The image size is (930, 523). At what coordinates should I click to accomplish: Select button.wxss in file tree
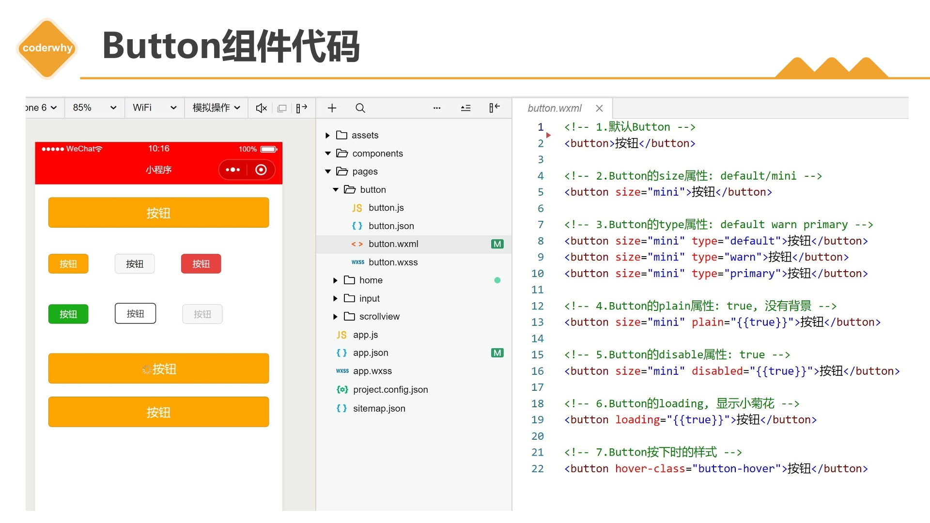[414, 262]
